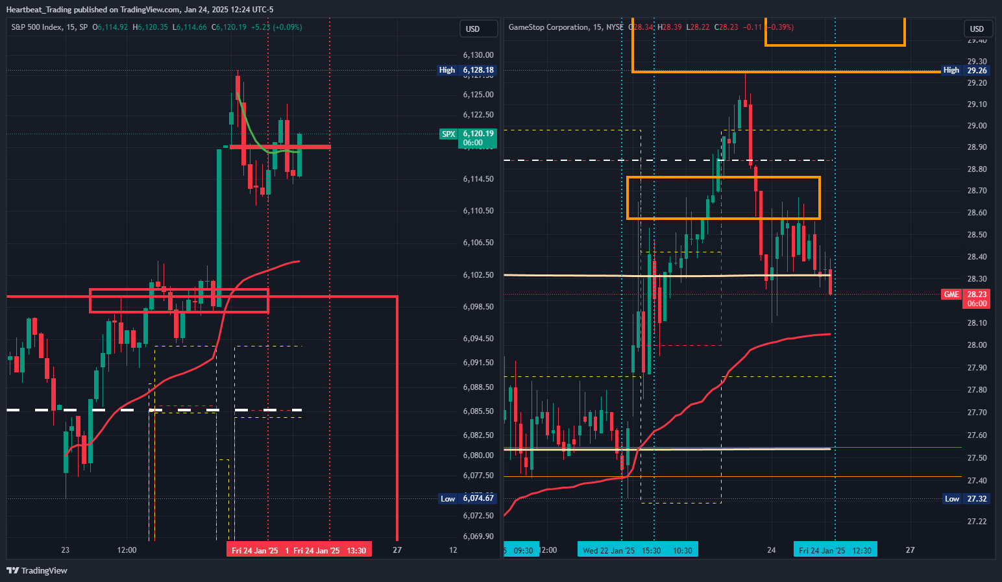Image resolution: width=1002 pixels, height=582 pixels.
Task: Click the High 29.26 label on GME chart
Action: [x=965, y=70]
